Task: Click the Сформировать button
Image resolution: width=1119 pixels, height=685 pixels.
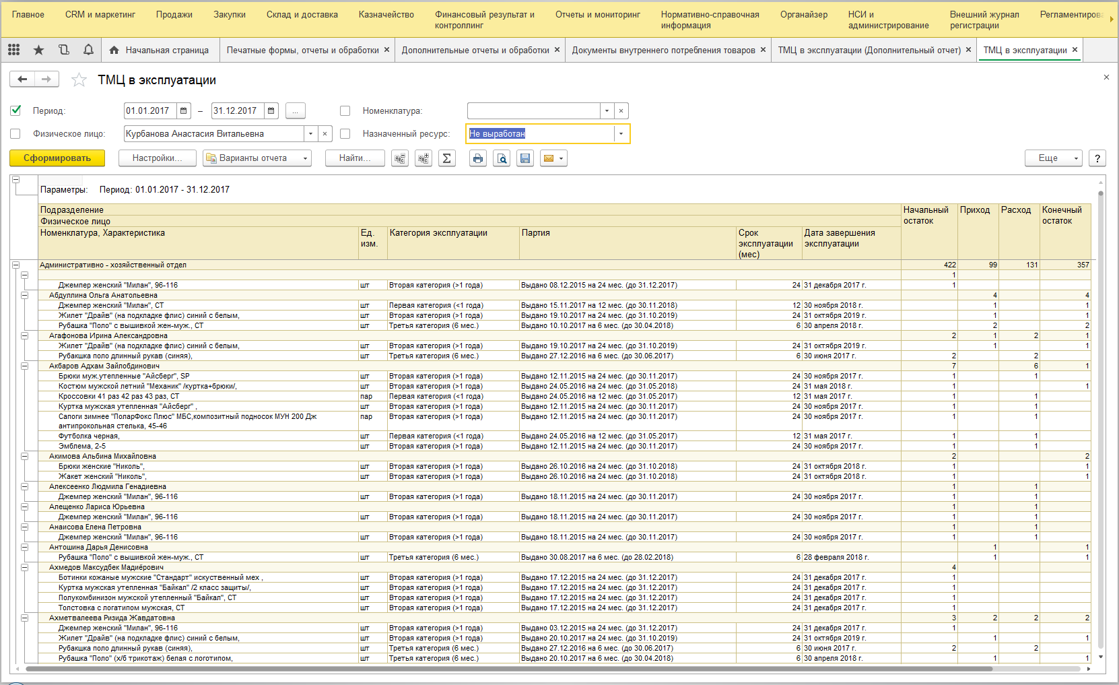Action: coord(57,158)
